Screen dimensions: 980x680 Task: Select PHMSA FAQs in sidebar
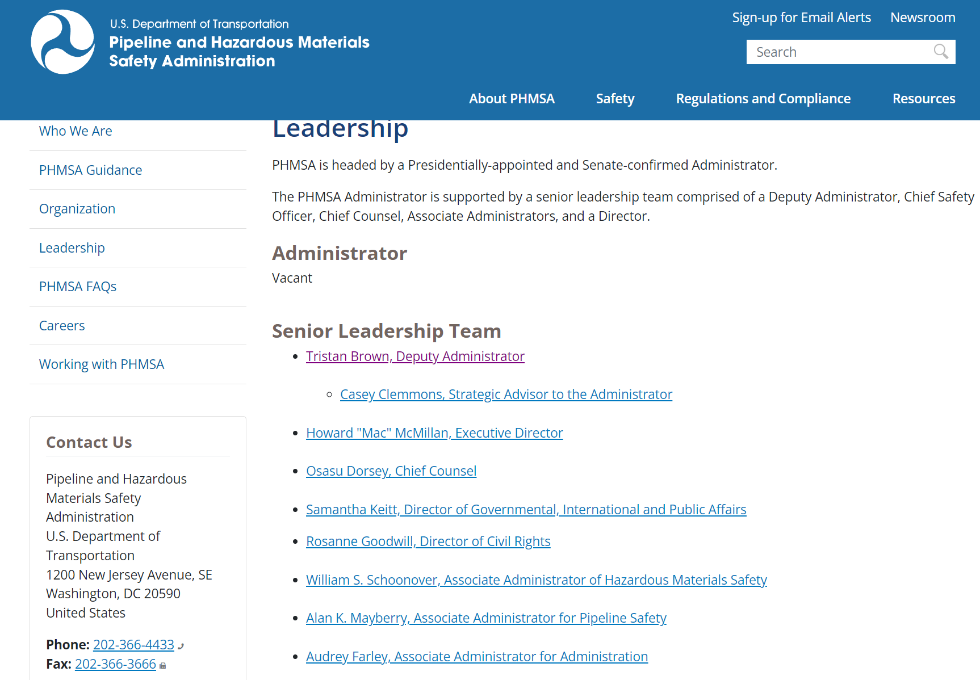(x=78, y=287)
